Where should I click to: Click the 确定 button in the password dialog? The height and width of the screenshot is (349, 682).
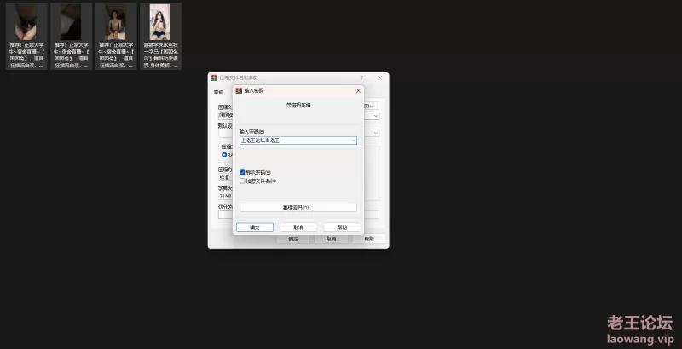[255, 227]
